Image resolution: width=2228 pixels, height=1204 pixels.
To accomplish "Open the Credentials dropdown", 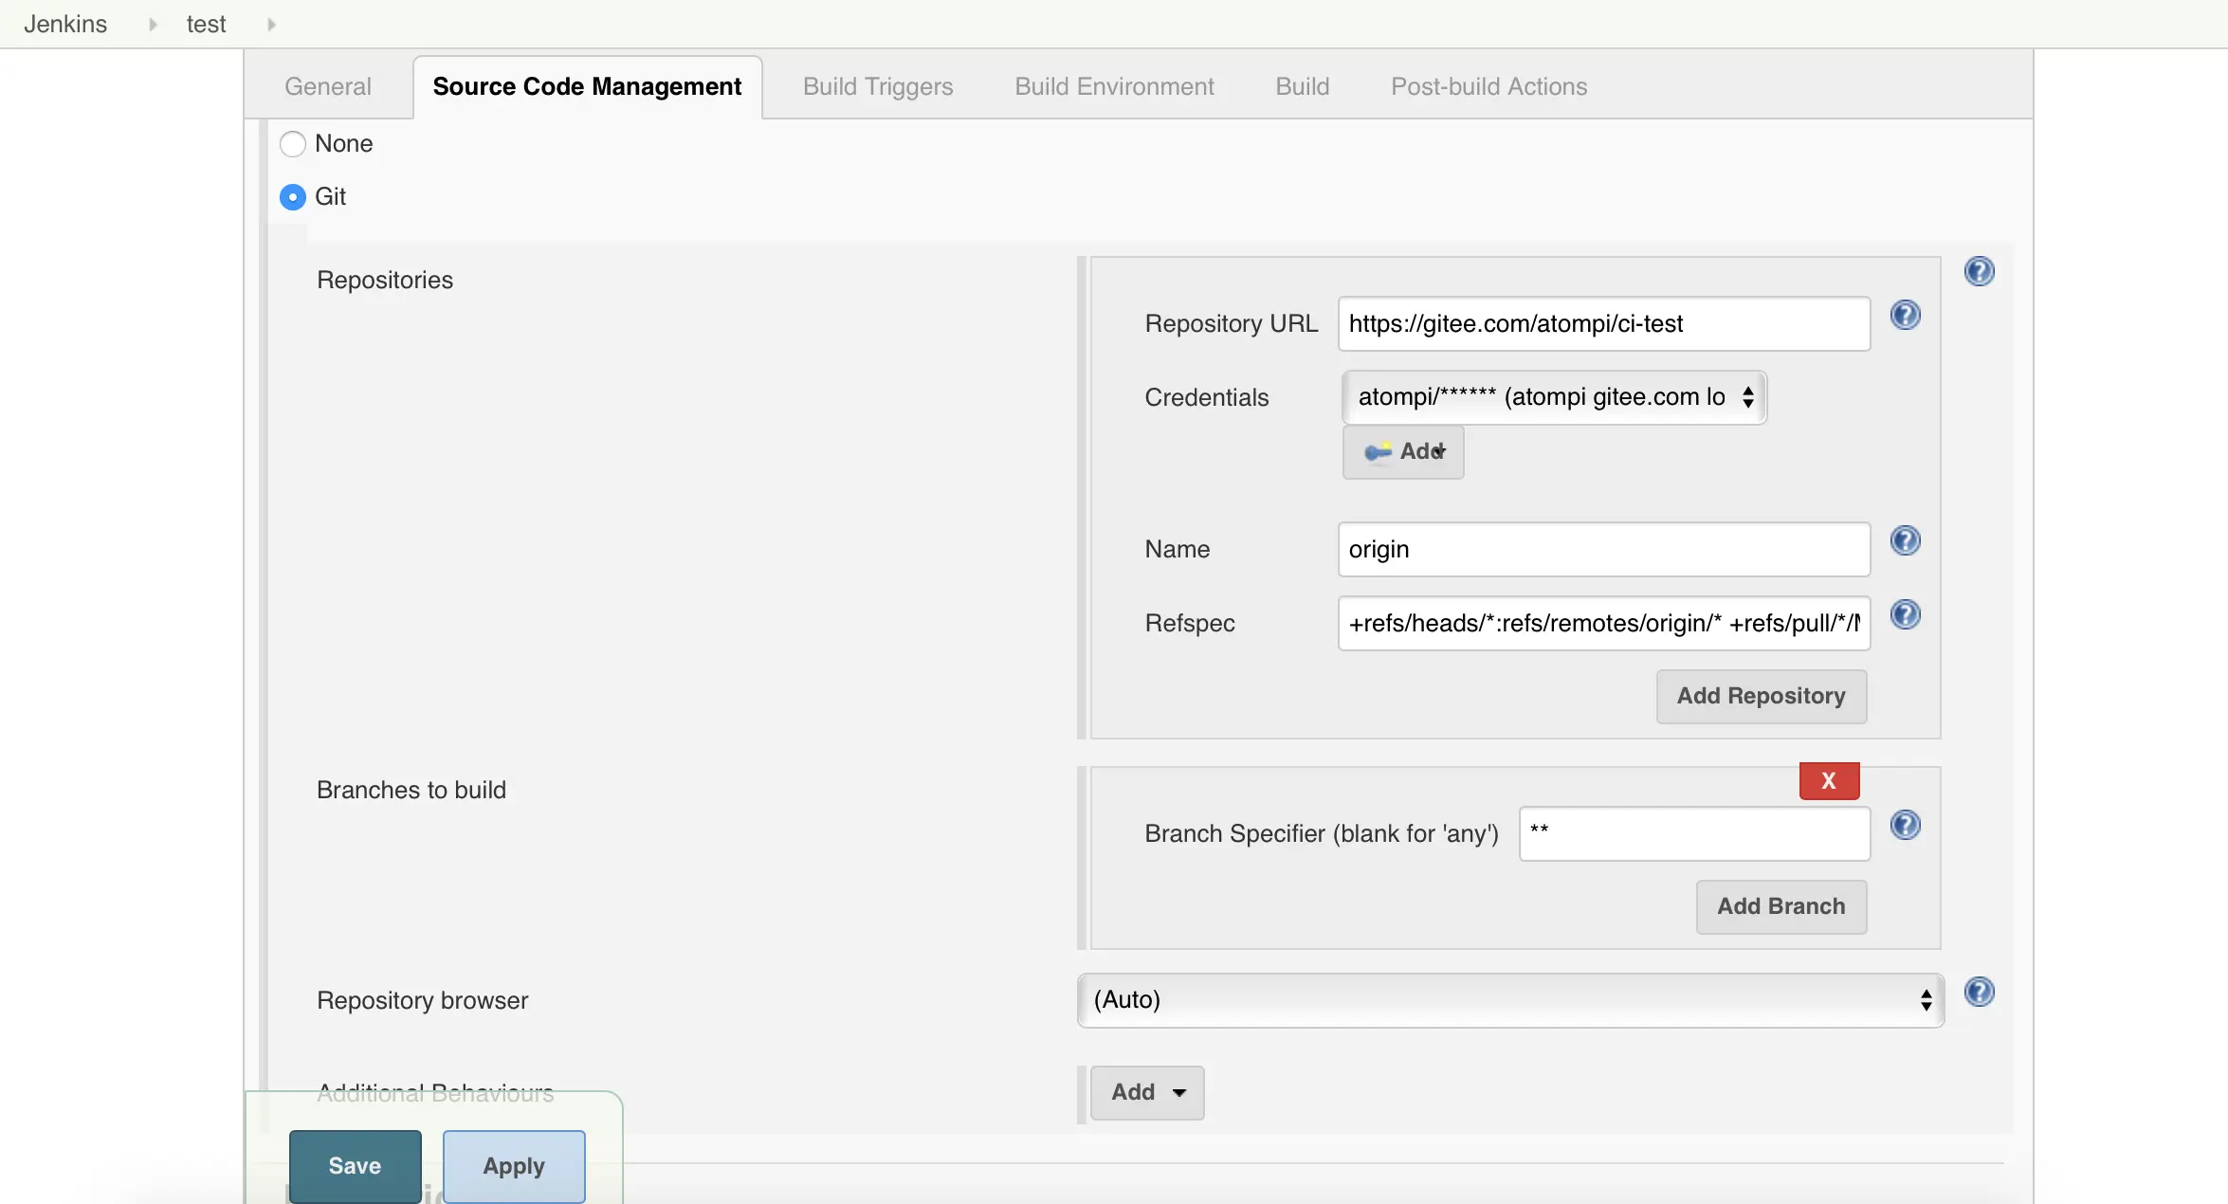I will tap(1550, 396).
